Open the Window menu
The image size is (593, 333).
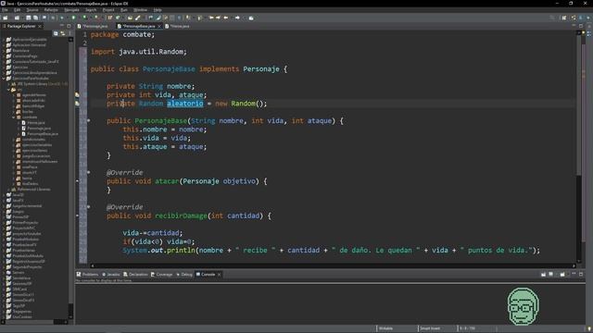click(x=140, y=10)
